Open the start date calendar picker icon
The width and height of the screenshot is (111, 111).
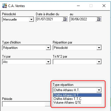pos(65,19)
